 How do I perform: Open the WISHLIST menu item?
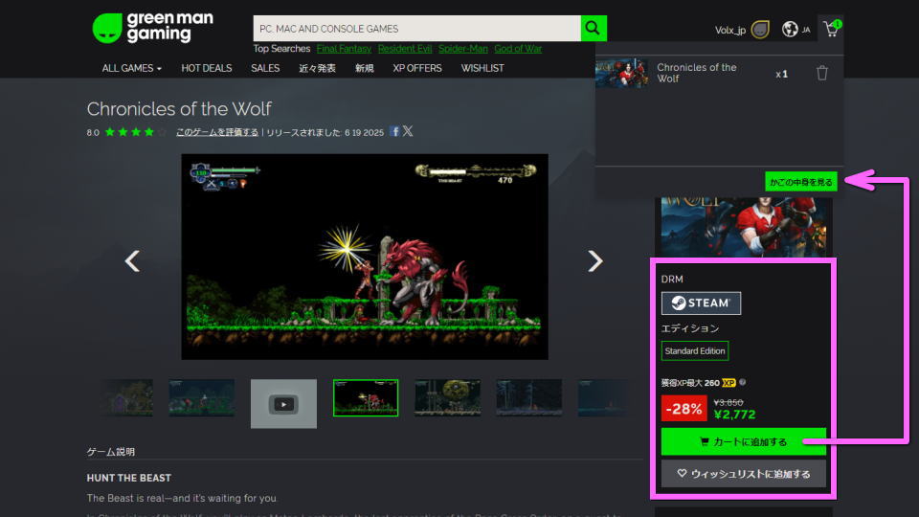(x=482, y=68)
